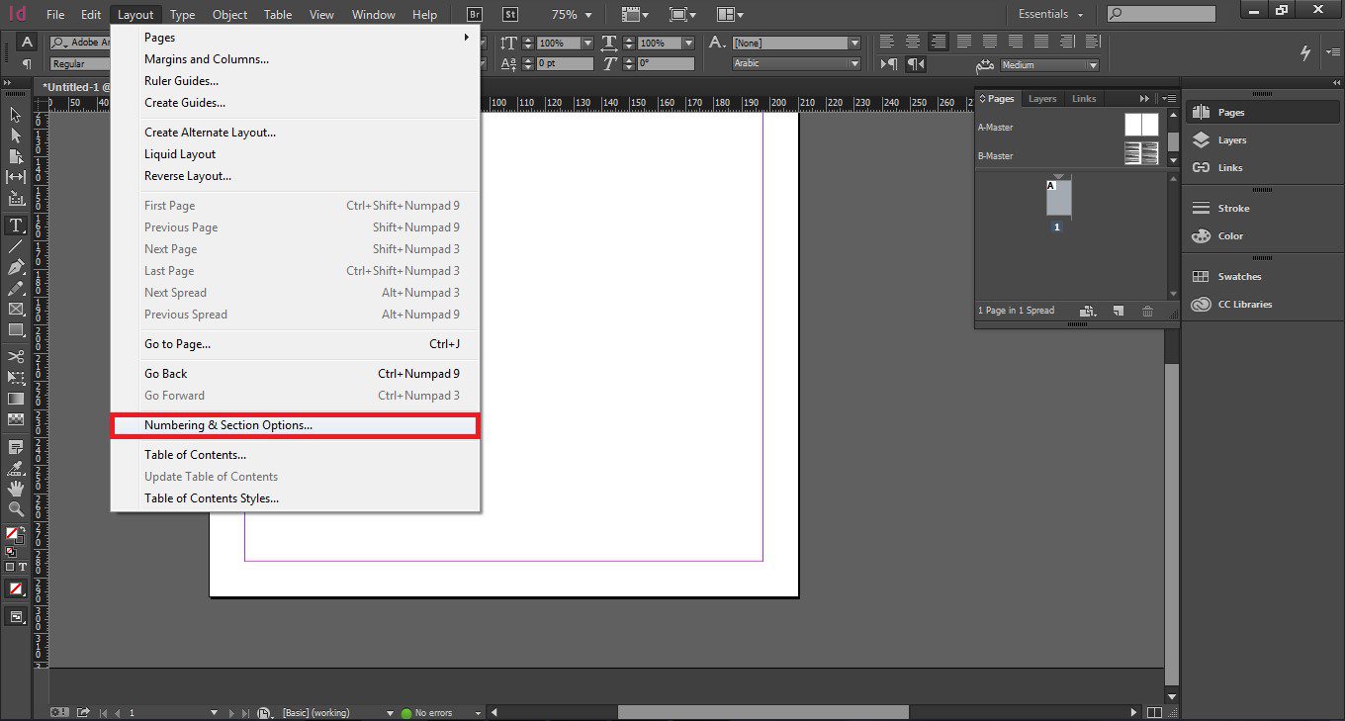This screenshot has width=1345, height=721.
Task: Select the Scissors tool
Action: click(16, 356)
